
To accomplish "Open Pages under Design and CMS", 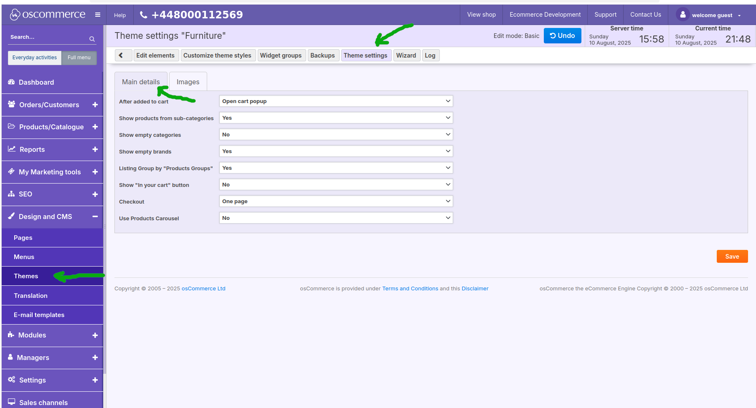I will 52,237.
